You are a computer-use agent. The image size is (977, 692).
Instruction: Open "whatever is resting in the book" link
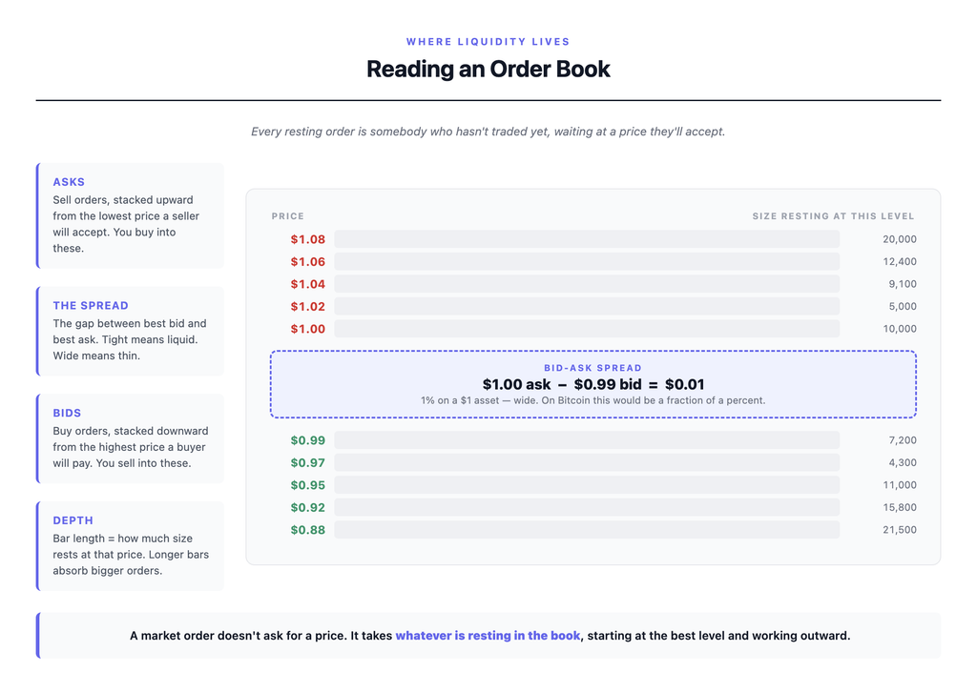(488, 636)
